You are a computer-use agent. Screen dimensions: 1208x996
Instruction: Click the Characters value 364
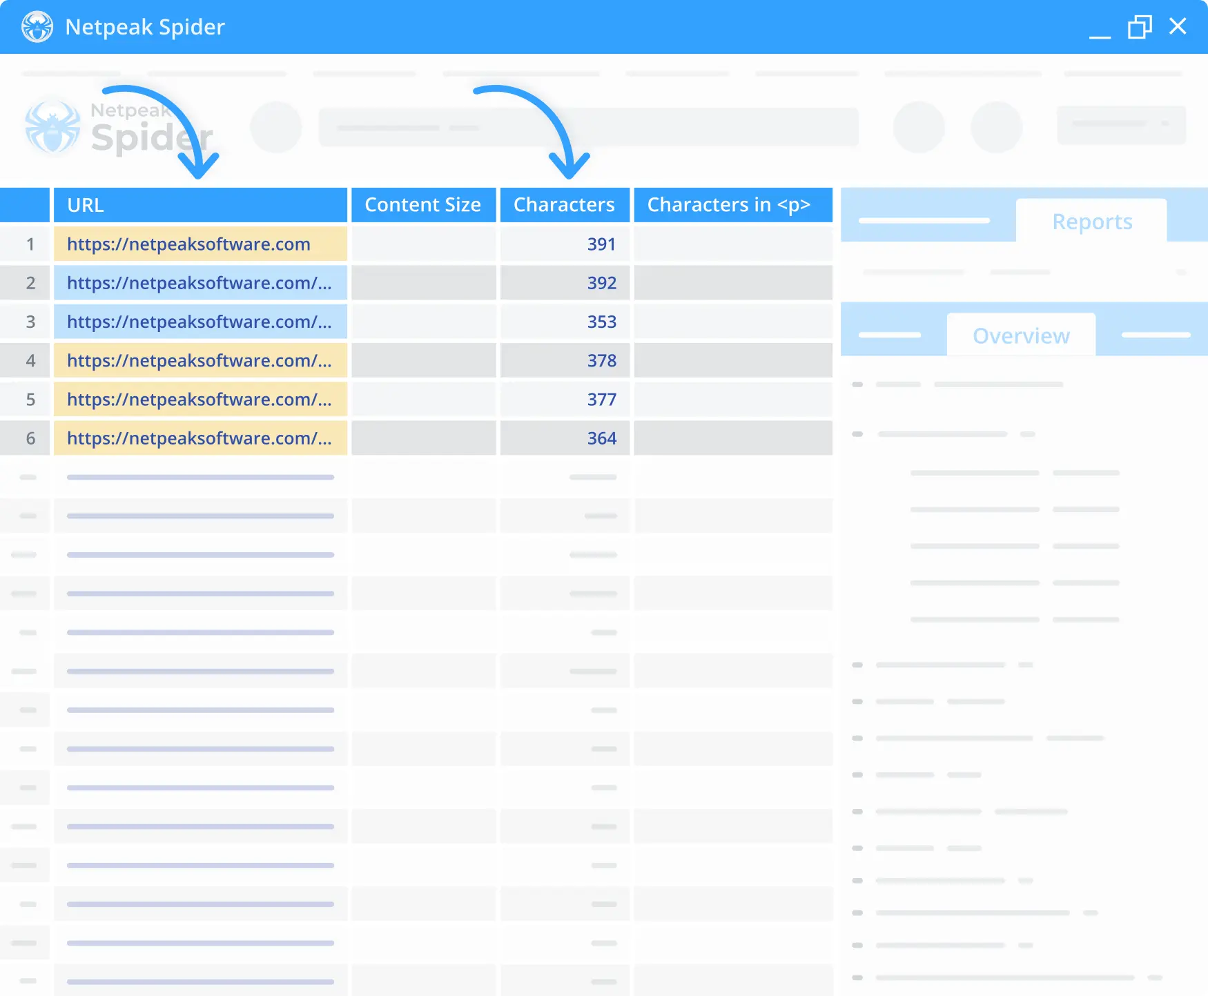[601, 438]
